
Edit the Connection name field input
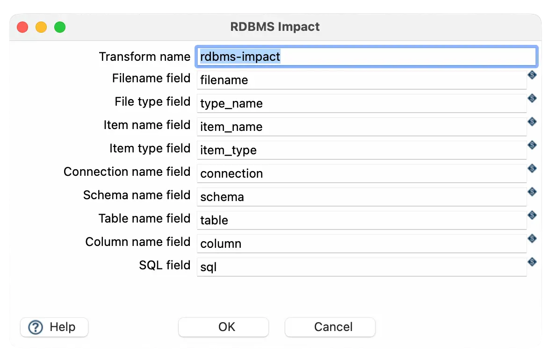tap(361, 173)
